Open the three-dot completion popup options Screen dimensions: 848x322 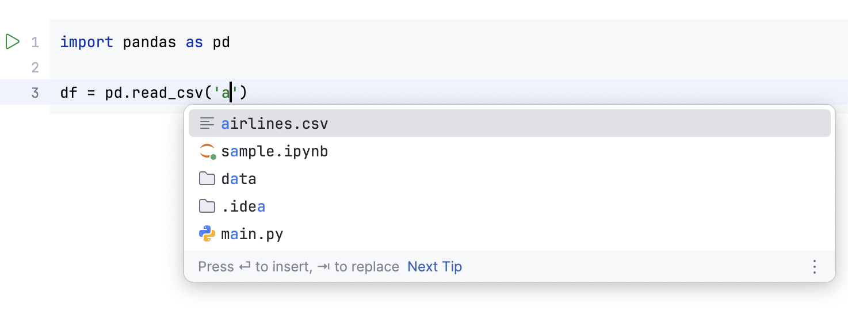tap(814, 267)
